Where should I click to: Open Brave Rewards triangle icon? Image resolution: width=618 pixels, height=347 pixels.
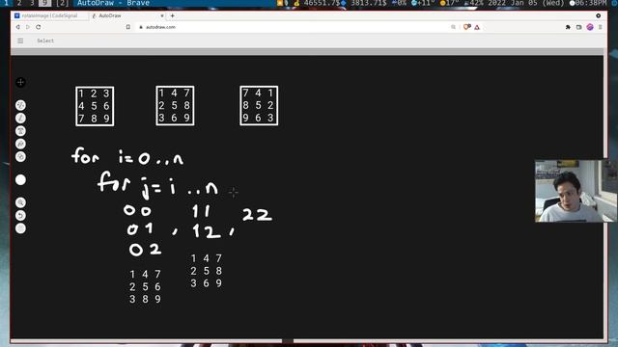[477, 27]
